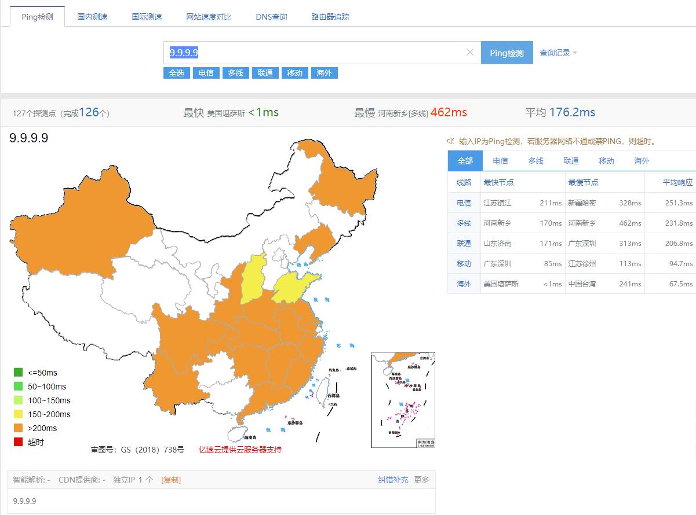
Task: Select the 联通 tab in results table
Action: click(571, 161)
